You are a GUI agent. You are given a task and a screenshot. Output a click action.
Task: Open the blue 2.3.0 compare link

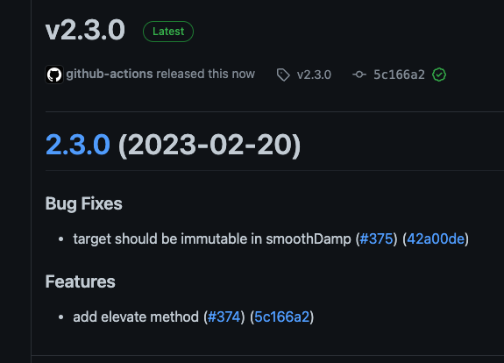pos(78,145)
